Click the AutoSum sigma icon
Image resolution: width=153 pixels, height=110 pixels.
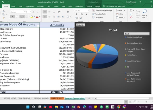[x=131, y=10]
